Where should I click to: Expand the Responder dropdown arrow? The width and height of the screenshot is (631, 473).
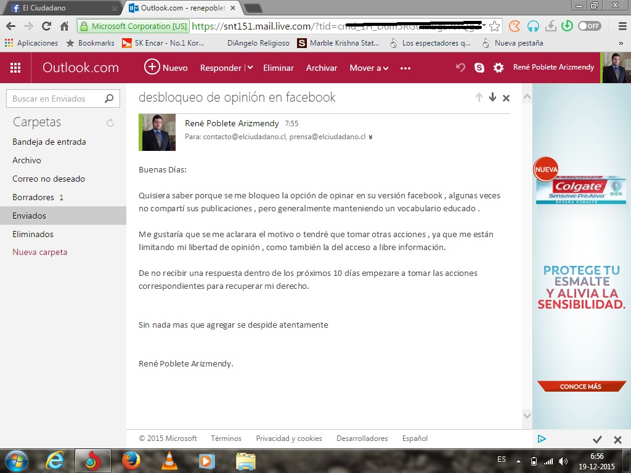[x=250, y=68]
